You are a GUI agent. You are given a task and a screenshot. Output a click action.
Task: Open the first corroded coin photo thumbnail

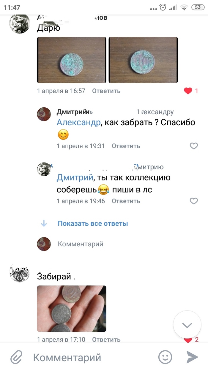(x=71, y=60)
